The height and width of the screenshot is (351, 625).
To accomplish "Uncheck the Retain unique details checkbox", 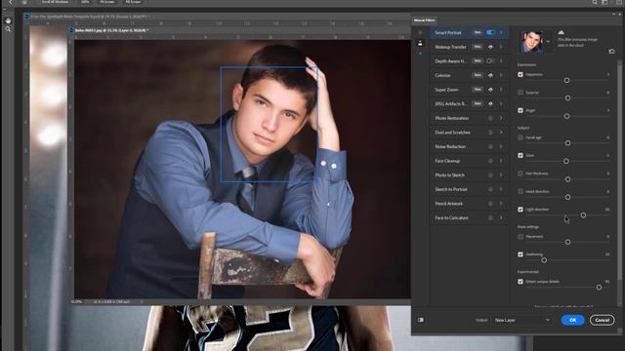I will (521, 282).
